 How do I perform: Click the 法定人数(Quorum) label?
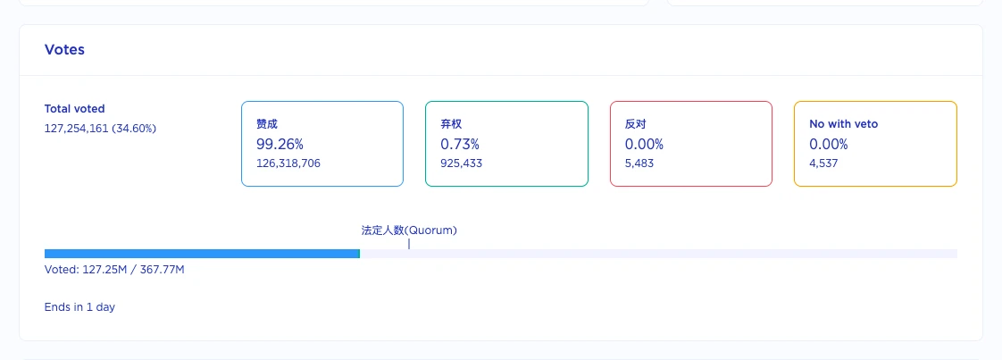click(x=409, y=230)
